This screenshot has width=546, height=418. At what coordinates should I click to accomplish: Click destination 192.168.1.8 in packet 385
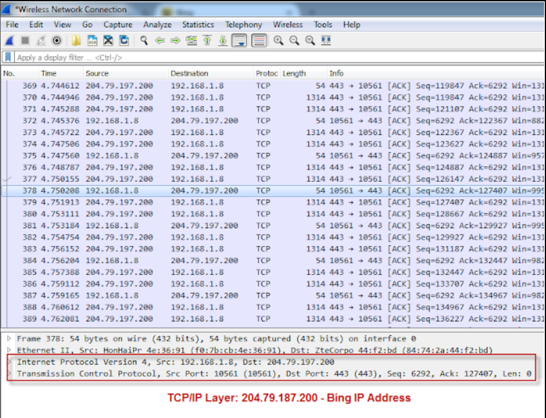pyautogui.click(x=197, y=272)
